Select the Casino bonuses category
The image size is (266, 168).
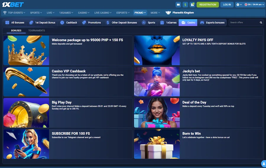(188, 22)
